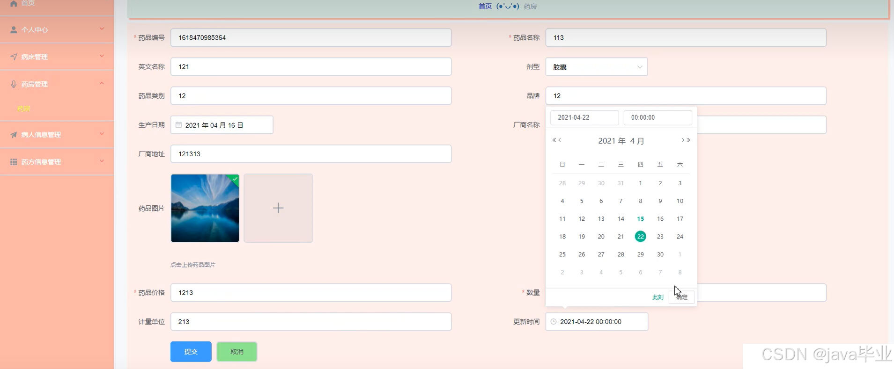894x369 pixels.
Task: Collapse the 药房管理 menu chevron
Action: click(x=102, y=83)
